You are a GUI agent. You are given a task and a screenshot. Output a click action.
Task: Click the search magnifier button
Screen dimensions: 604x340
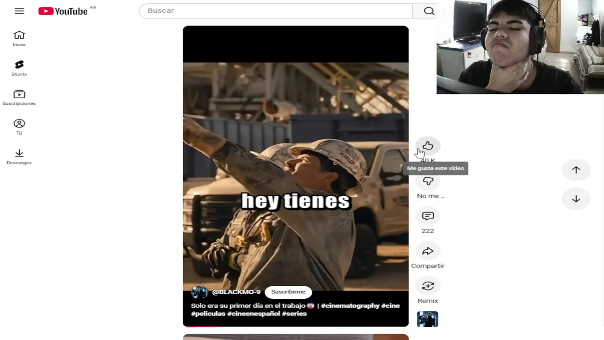[428, 11]
